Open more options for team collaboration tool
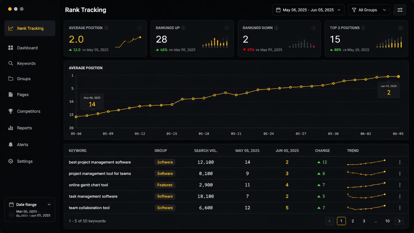This screenshot has width=414, height=233. point(400,208)
